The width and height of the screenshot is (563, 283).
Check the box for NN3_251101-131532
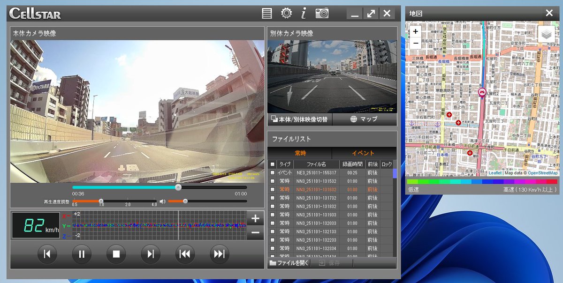coord(273,181)
